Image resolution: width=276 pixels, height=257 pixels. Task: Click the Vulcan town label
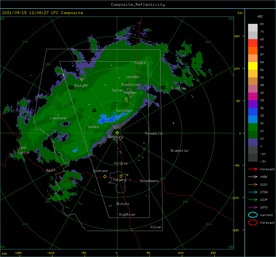(x=156, y=227)
